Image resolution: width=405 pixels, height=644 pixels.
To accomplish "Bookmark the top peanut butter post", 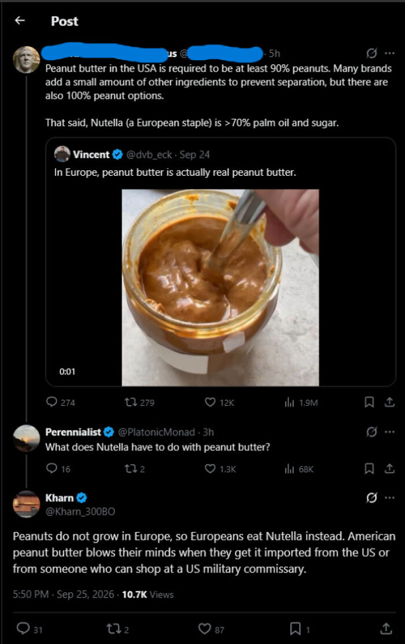I will [369, 402].
